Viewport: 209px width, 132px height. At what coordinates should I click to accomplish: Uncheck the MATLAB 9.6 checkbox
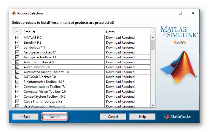17,38
